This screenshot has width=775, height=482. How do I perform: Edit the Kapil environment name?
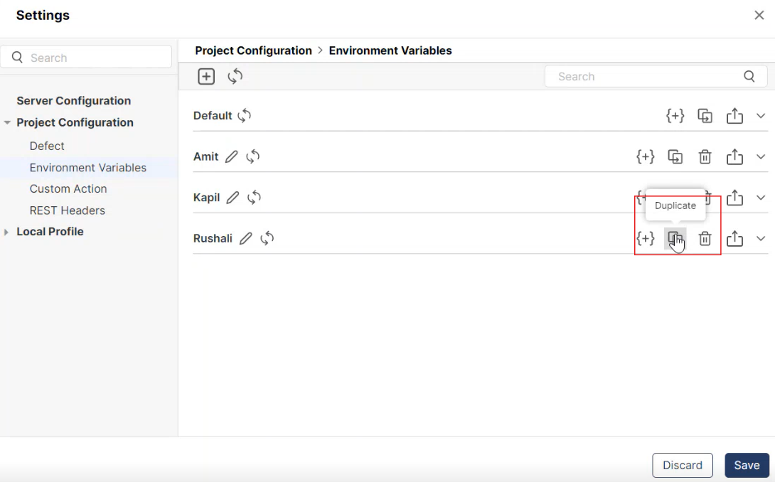tap(232, 198)
